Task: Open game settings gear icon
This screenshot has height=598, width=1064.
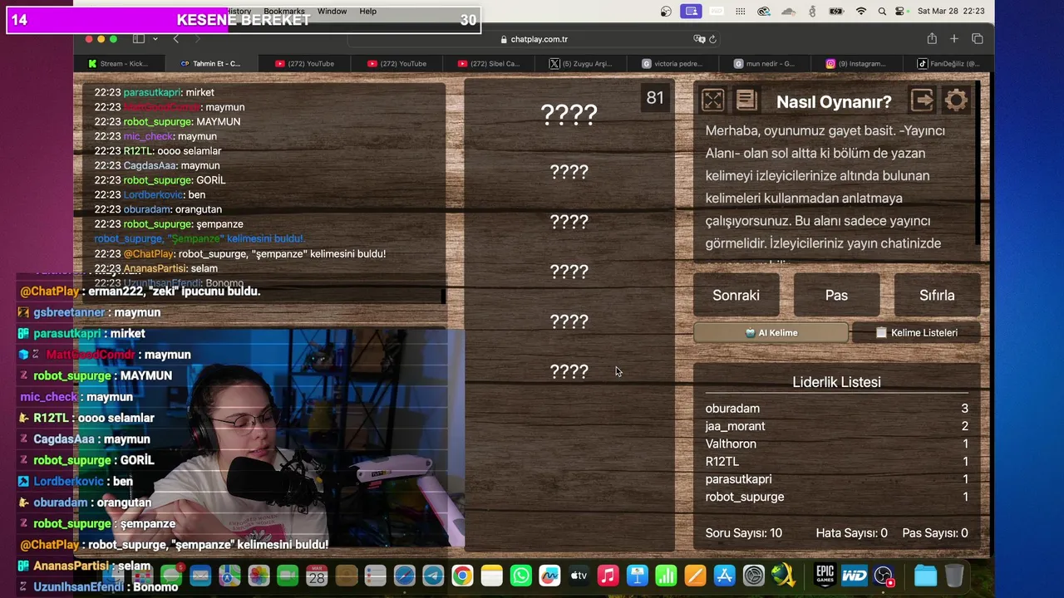Action: pos(956,100)
